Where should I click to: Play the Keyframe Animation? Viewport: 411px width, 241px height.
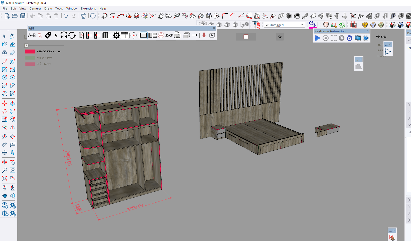pos(317,38)
